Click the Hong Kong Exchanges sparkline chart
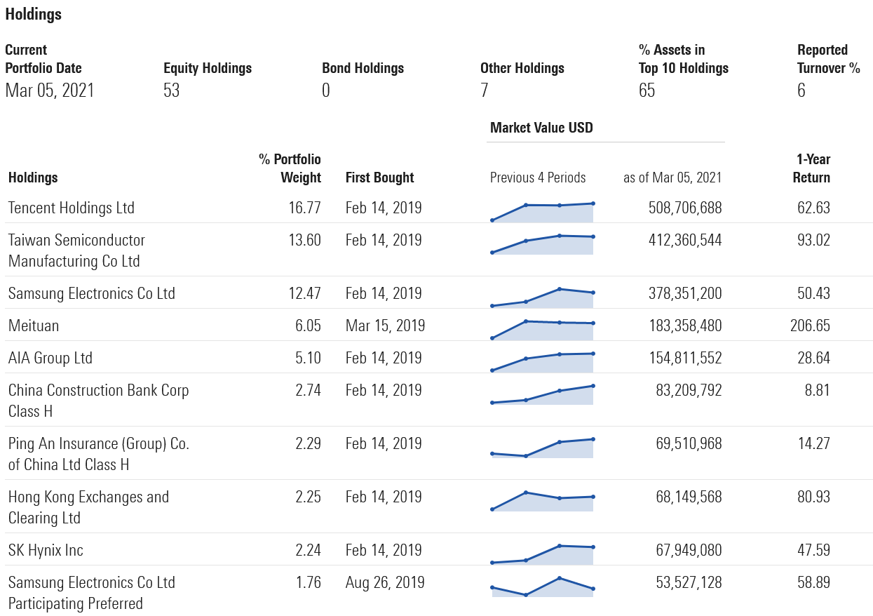873x616 pixels. click(x=543, y=501)
